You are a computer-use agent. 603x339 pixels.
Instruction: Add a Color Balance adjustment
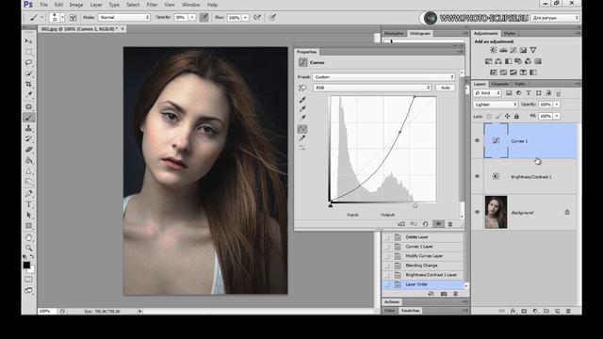click(x=498, y=61)
